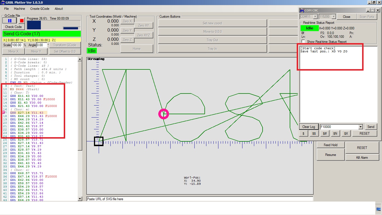Click the Move to 0;0;0 custom button
The width and height of the screenshot is (382, 215).
213,32
